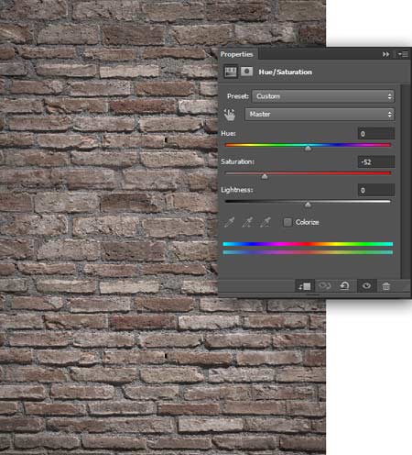The height and width of the screenshot is (455, 412).
Task: Select the layer mask icon
Action: point(247,72)
